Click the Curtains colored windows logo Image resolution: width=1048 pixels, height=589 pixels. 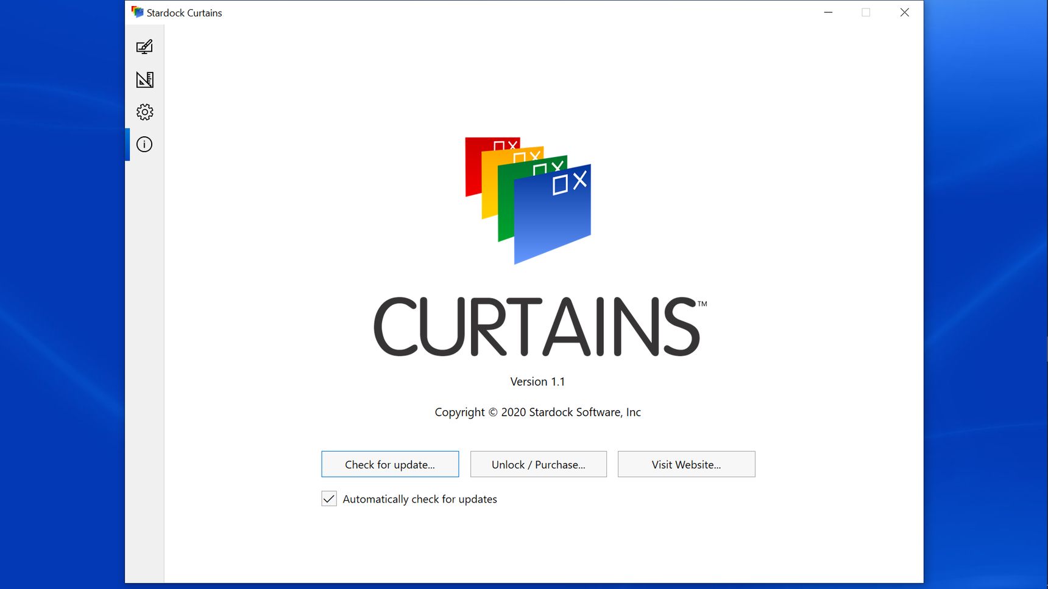[x=528, y=200]
